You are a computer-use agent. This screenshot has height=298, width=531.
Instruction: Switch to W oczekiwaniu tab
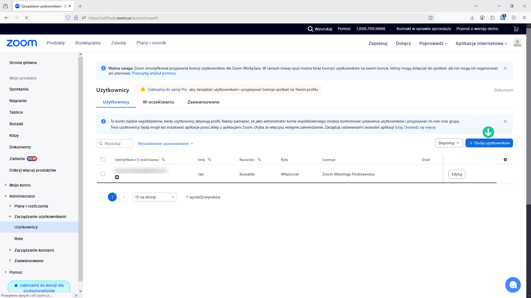[158, 102]
